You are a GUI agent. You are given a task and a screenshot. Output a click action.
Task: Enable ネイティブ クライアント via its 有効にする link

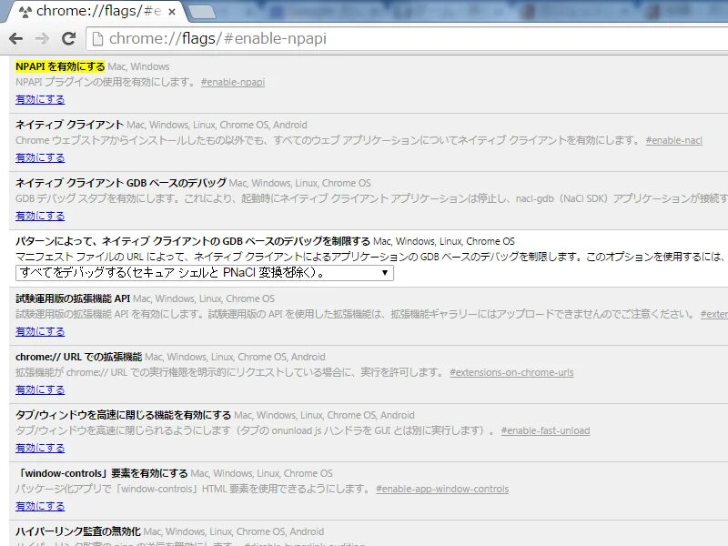tap(40, 157)
